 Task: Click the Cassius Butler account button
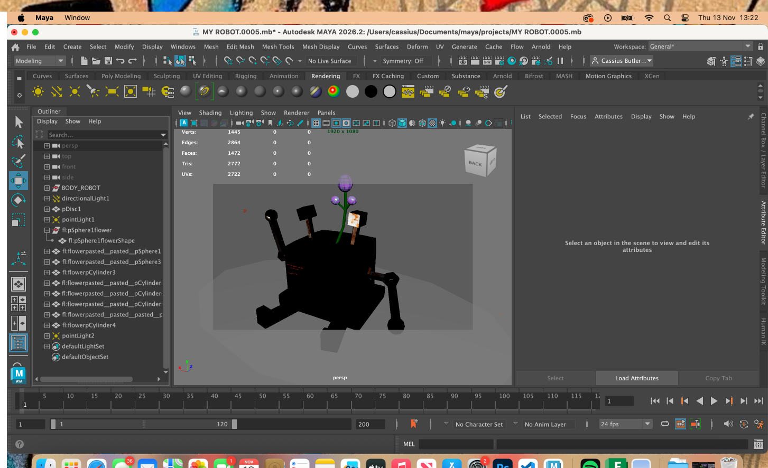pos(622,61)
